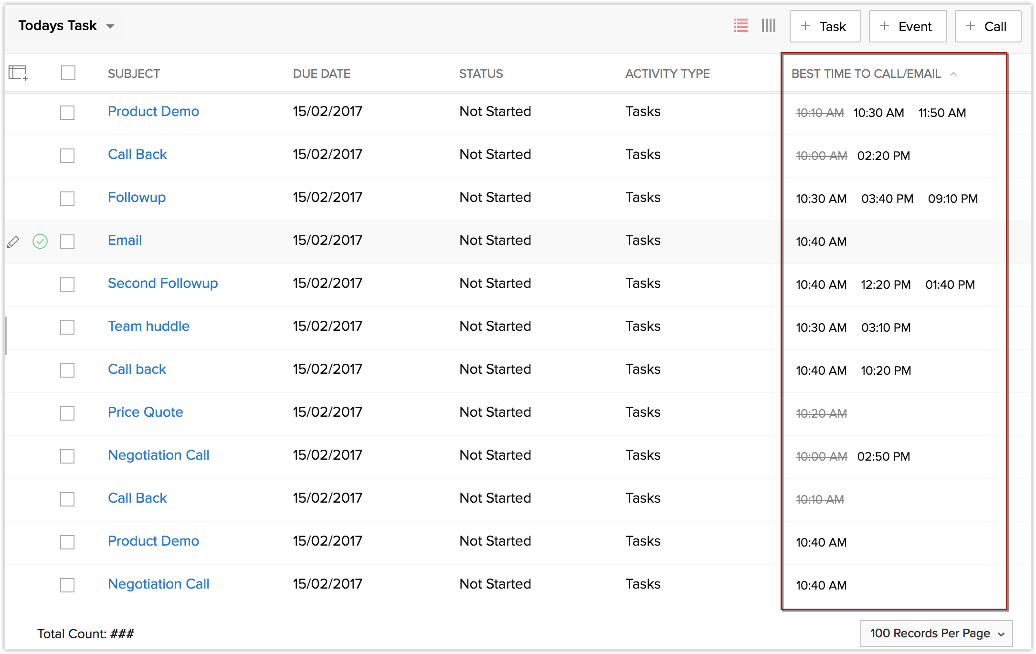1036x654 pixels.
Task: Open 100 Records Per Page dropdown
Action: coord(936,633)
